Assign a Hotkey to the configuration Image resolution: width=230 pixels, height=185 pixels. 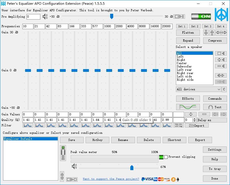(97, 140)
